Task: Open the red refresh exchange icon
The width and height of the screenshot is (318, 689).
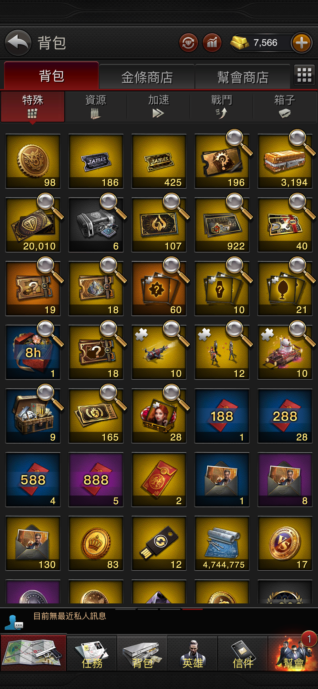Action: (x=188, y=43)
